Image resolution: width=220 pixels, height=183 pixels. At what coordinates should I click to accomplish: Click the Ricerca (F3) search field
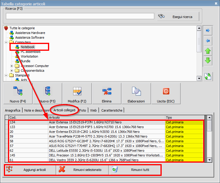pyautogui.click(x=80, y=16)
